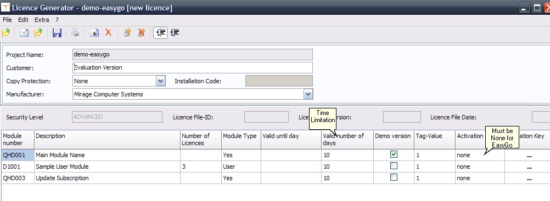Image resolution: width=550 pixels, height=201 pixels.
Task: Click the Module number column header
Action: (x=18, y=139)
